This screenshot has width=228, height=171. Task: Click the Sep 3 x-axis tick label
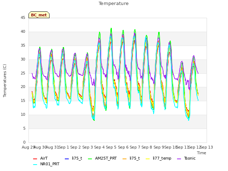pyautogui.click(x=88, y=147)
